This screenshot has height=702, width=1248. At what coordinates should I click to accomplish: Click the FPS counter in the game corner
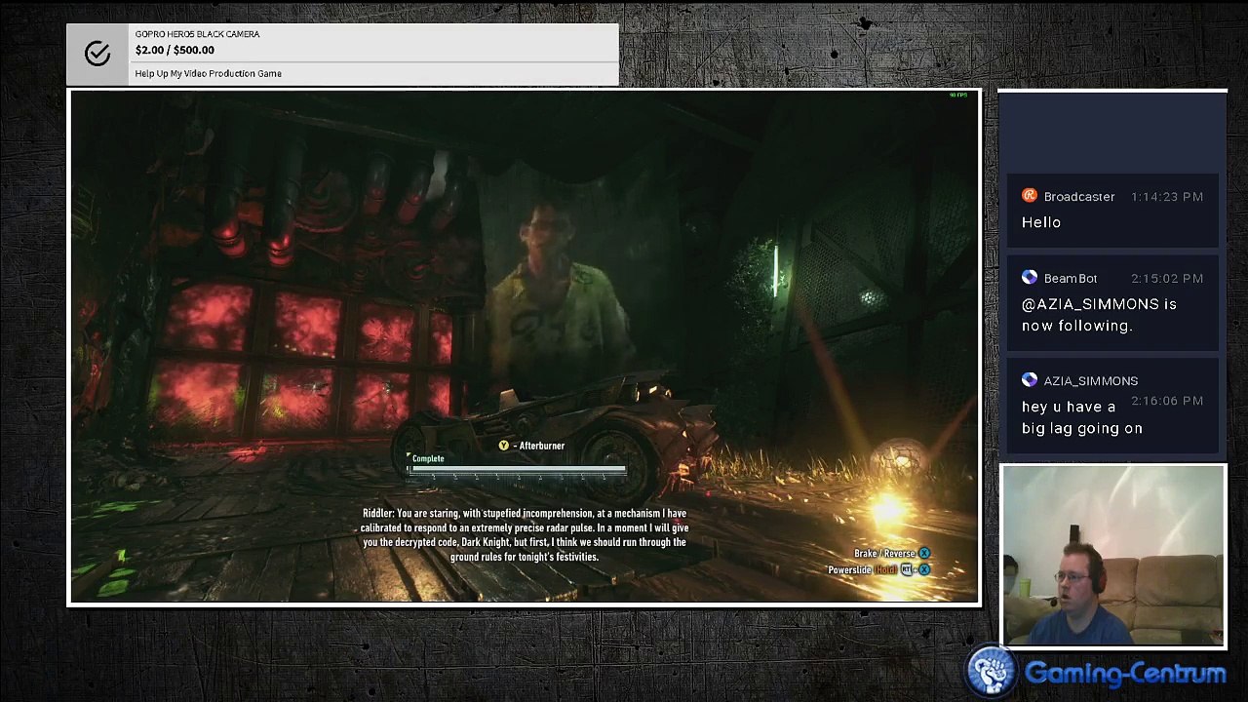point(959,96)
